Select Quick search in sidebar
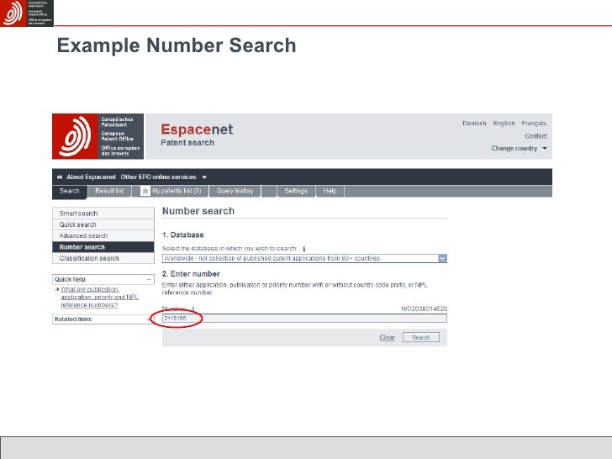612x459 pixels. tap(103, 224)
